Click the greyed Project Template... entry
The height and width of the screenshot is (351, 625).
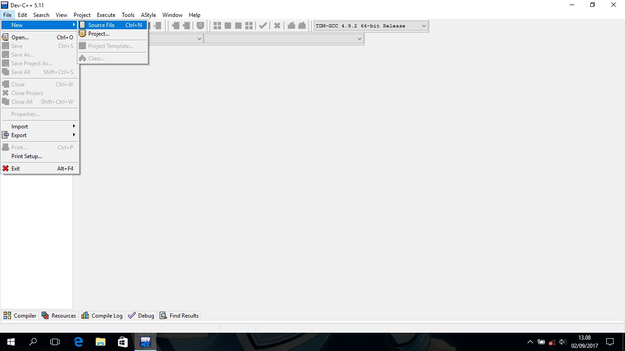pos(113,46)
